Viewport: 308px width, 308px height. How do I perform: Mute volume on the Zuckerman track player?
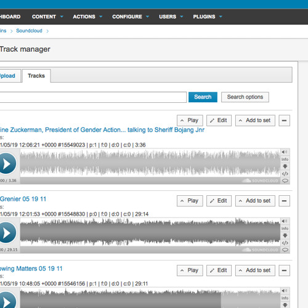(285, 152)
